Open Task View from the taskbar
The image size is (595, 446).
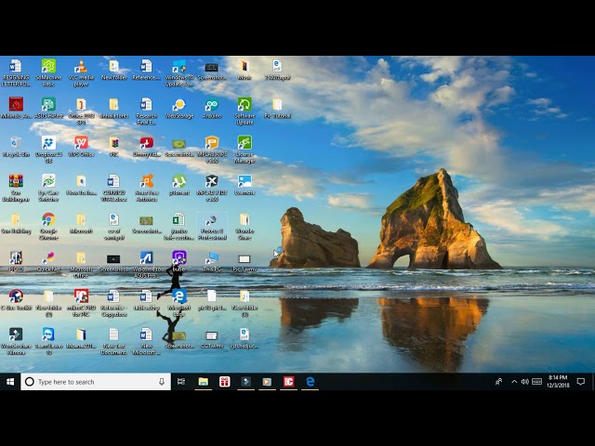coord(181,382)
